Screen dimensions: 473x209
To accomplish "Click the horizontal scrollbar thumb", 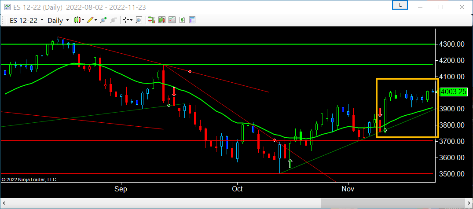I will coord(392,204).
